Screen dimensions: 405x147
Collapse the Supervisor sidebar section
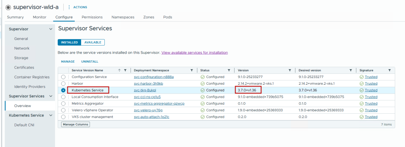click(x=51, y=29)
